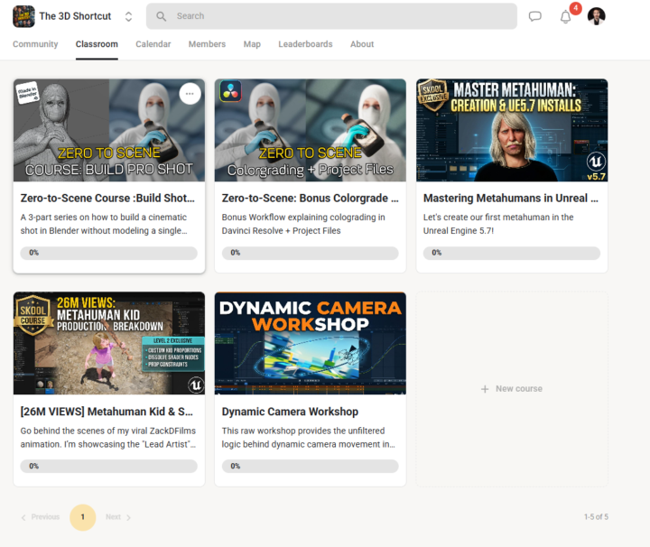Open the chat messages icon

(x=534, y=16)
